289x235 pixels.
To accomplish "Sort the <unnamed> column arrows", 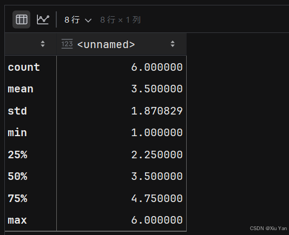I will [173, 44].
